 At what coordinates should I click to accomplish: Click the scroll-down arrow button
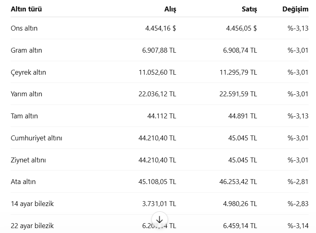[160, 220]
